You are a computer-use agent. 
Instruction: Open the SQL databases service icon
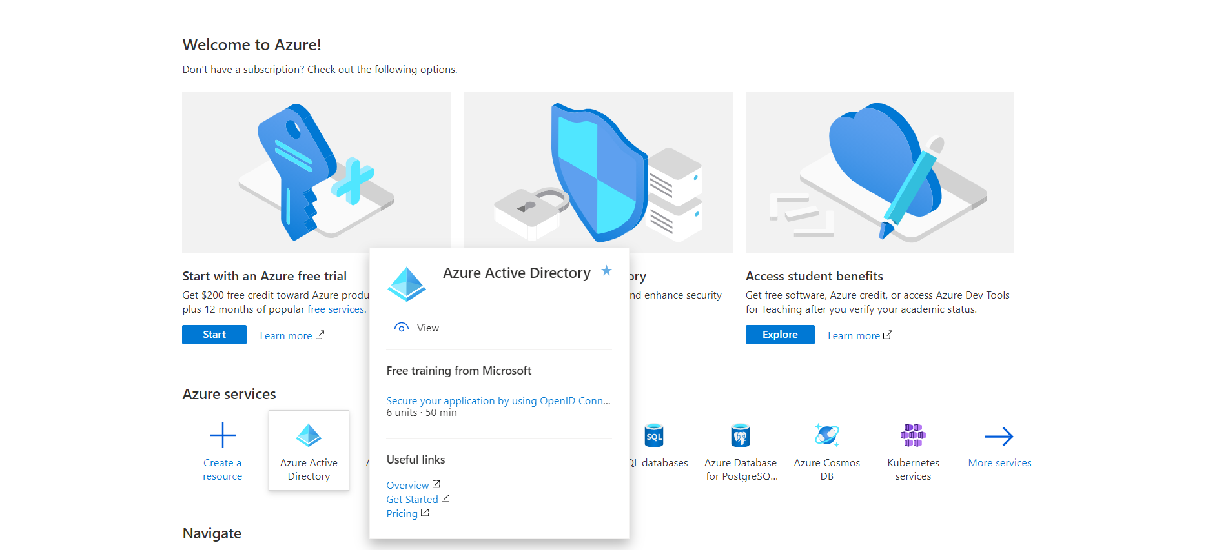[653, 436]
